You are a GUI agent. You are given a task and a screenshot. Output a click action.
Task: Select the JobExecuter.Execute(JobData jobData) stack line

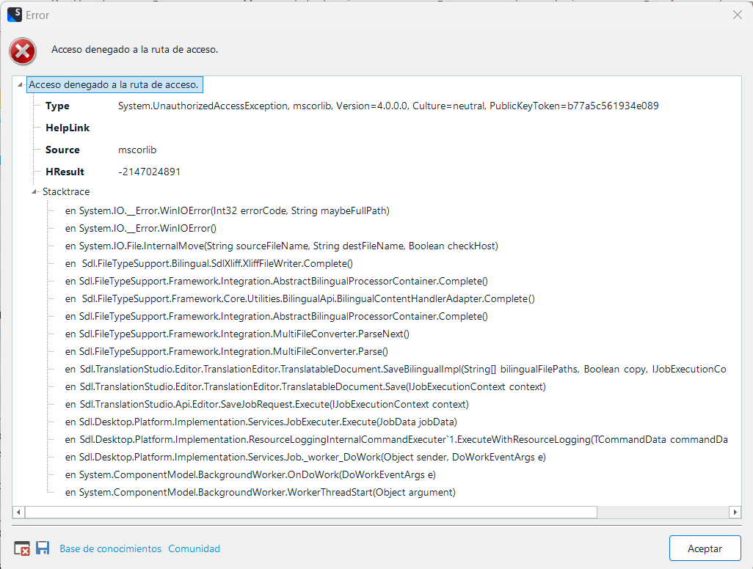pyautogui.click(x=261, y=422)
